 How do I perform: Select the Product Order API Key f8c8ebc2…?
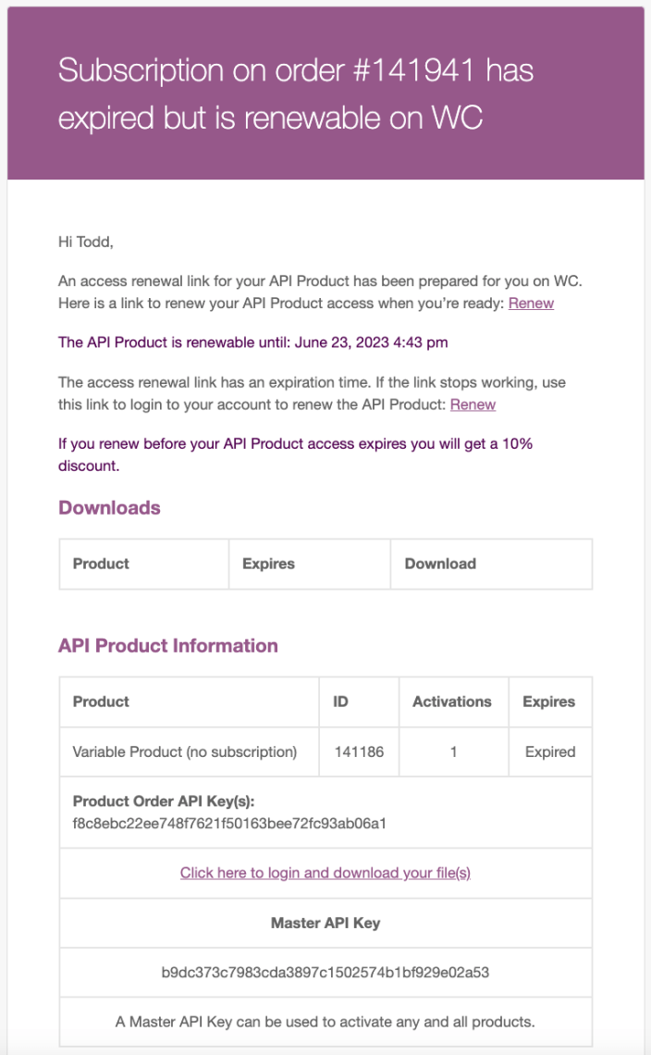coord(229,824)
